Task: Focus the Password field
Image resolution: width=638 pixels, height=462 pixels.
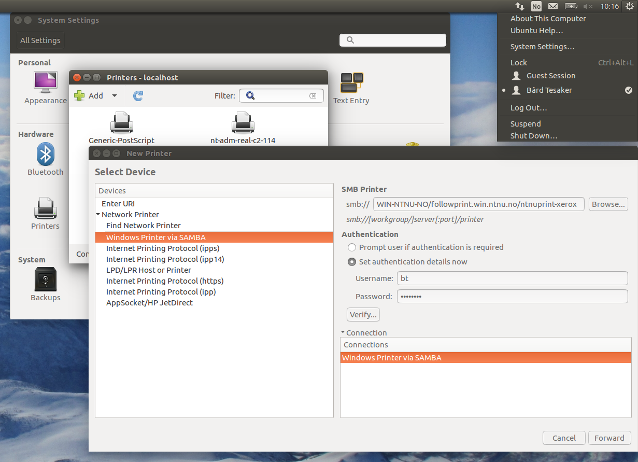Action: (x=513, y=297)
